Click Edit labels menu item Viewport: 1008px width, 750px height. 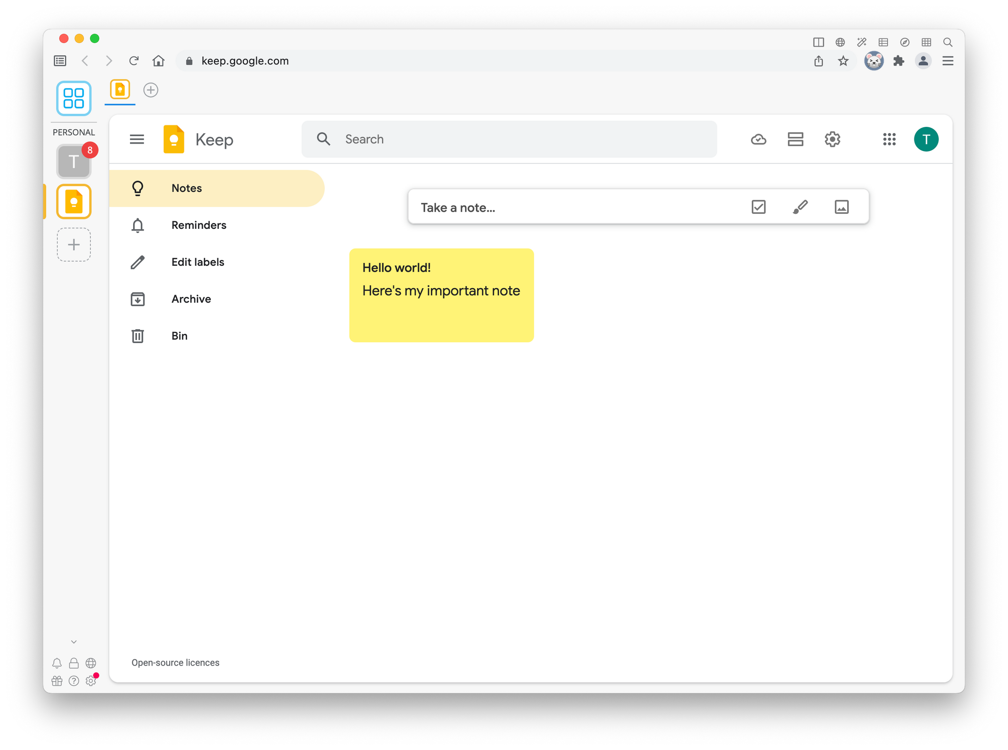click(x=197, y=262)
